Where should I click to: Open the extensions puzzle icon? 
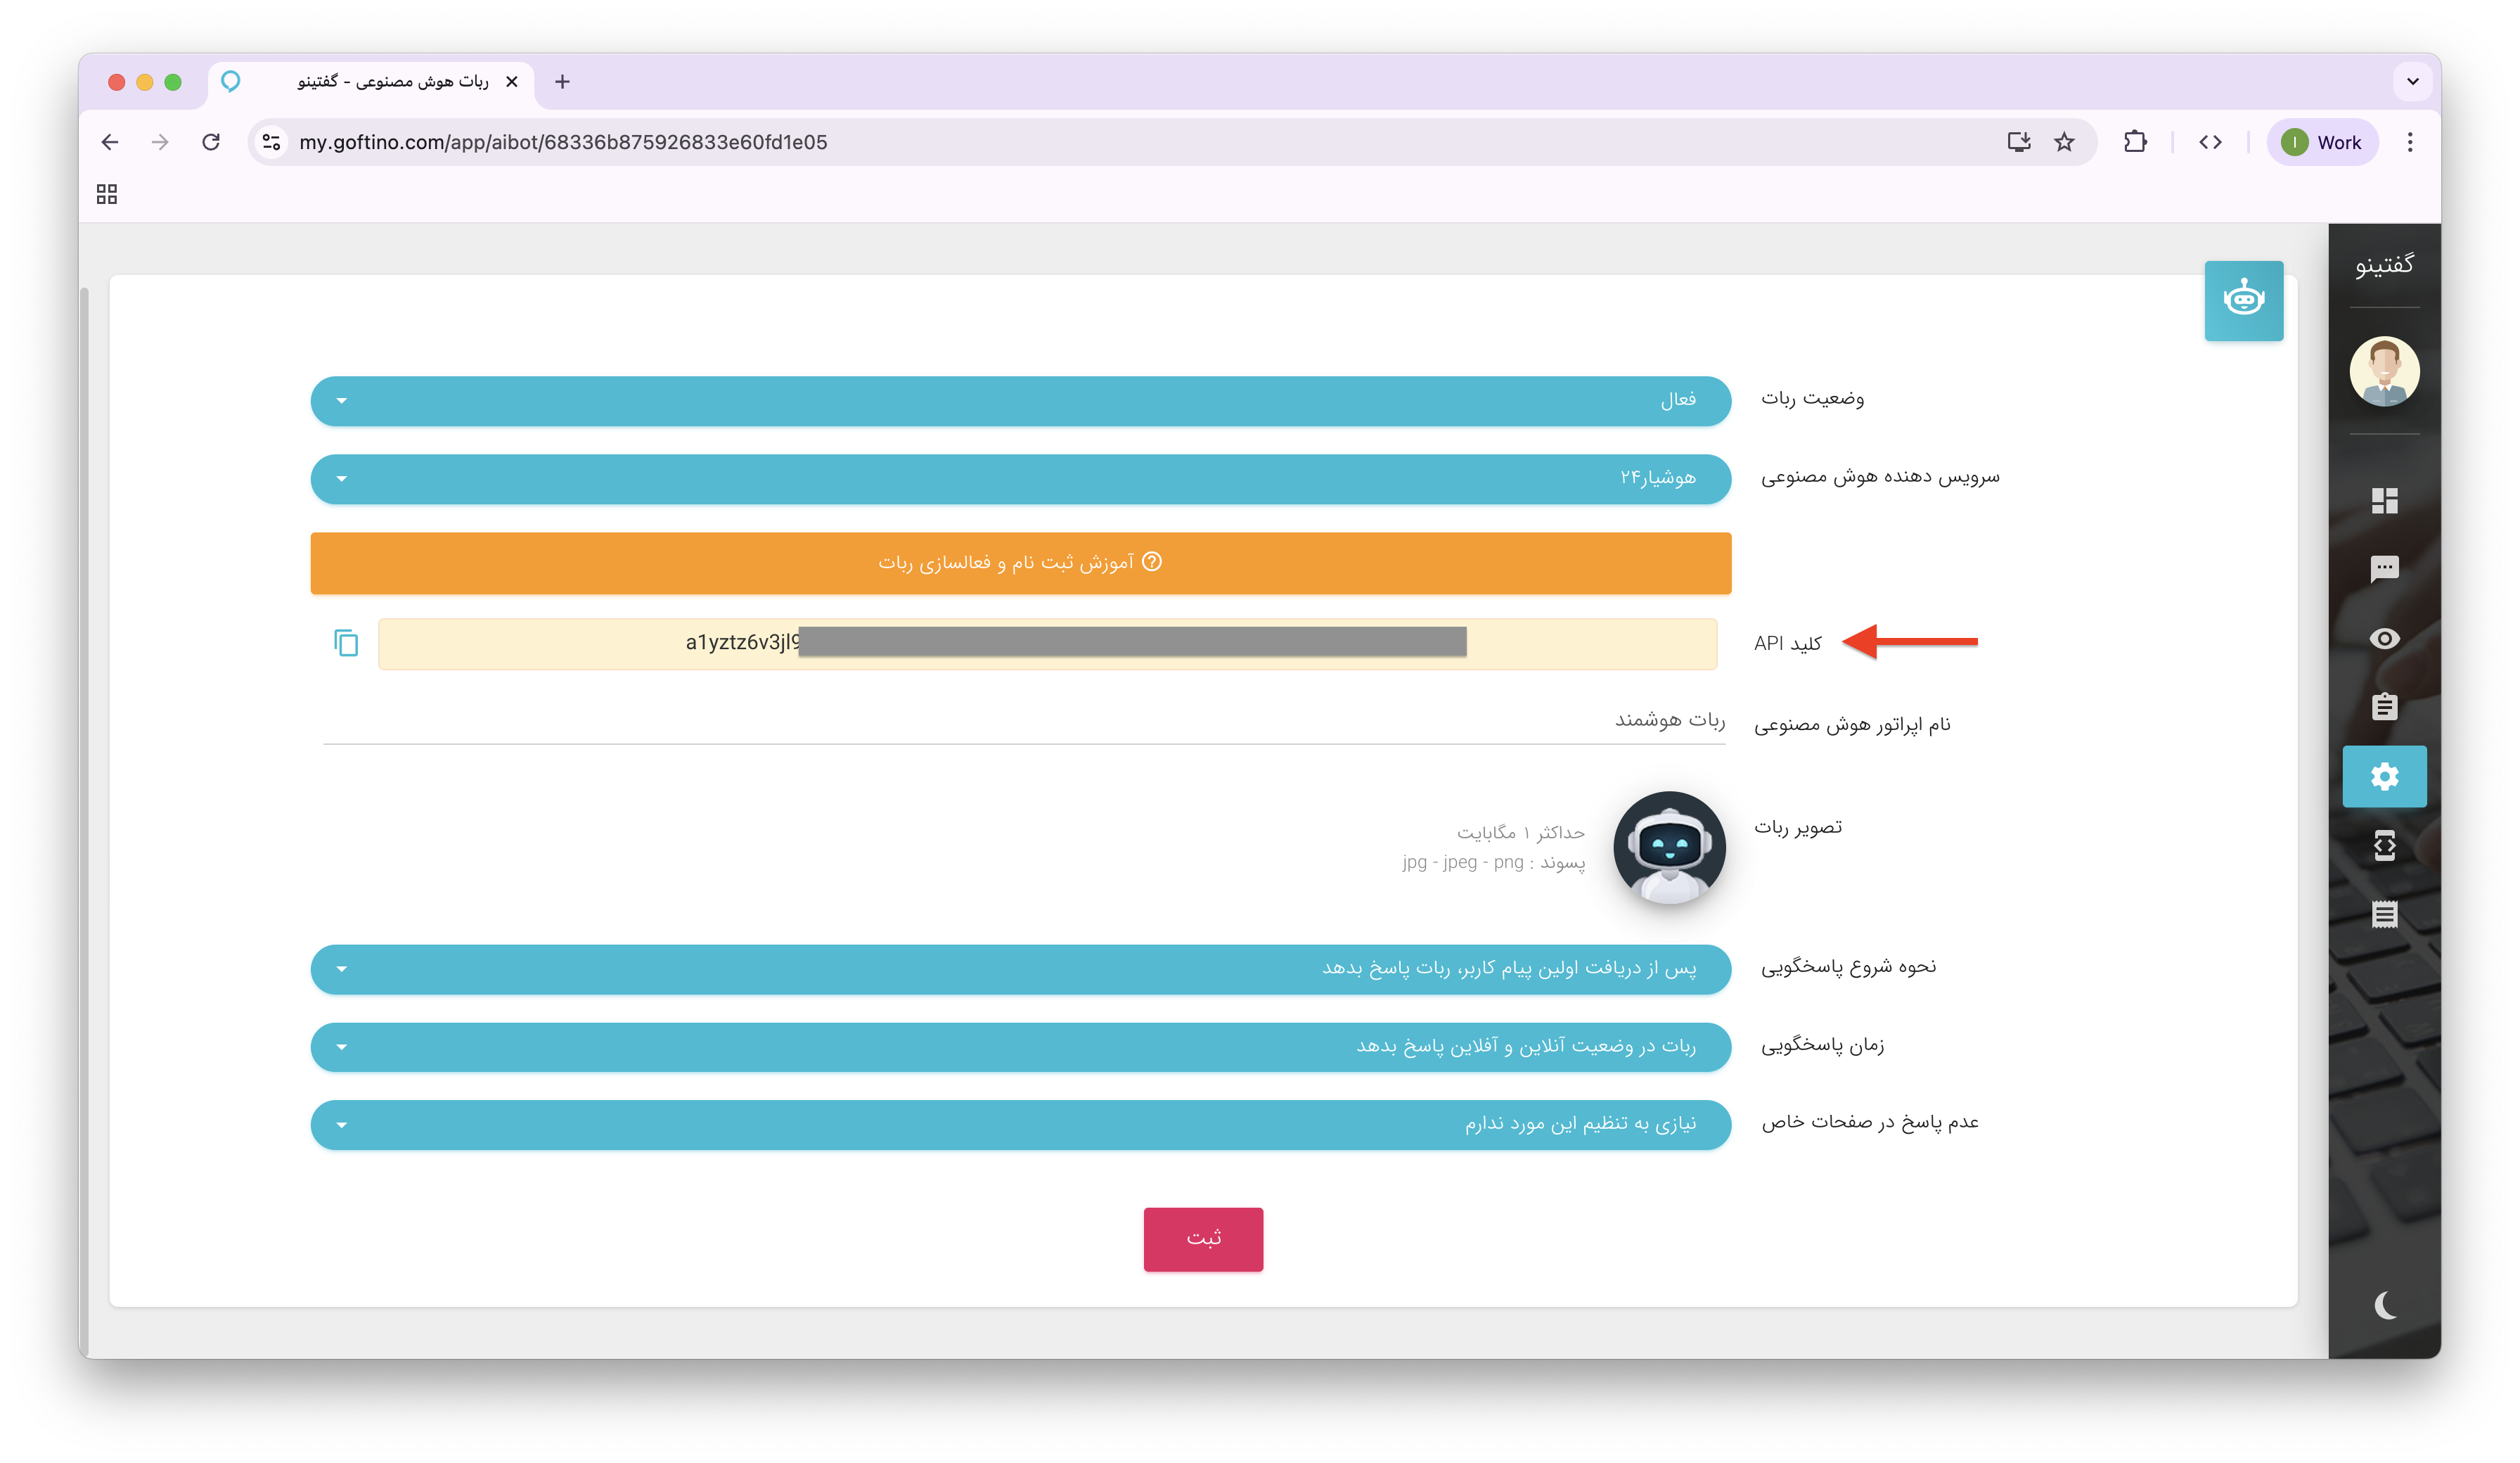tap(2135, 142)
